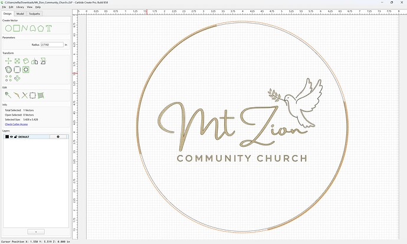Open the Help menu

tap(38, 7)
